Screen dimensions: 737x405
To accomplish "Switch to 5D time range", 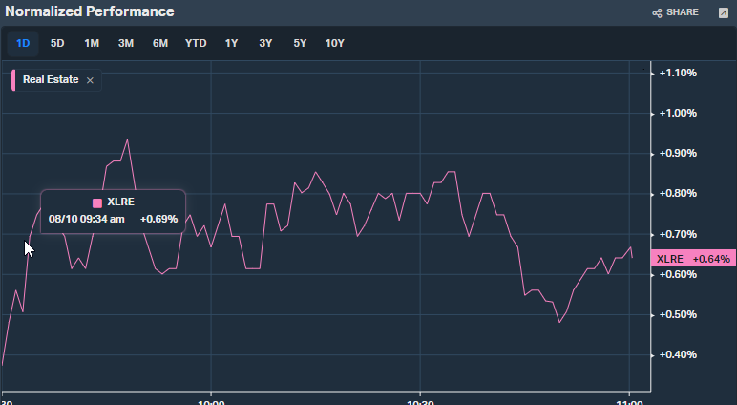I will [x=57, y=43].
